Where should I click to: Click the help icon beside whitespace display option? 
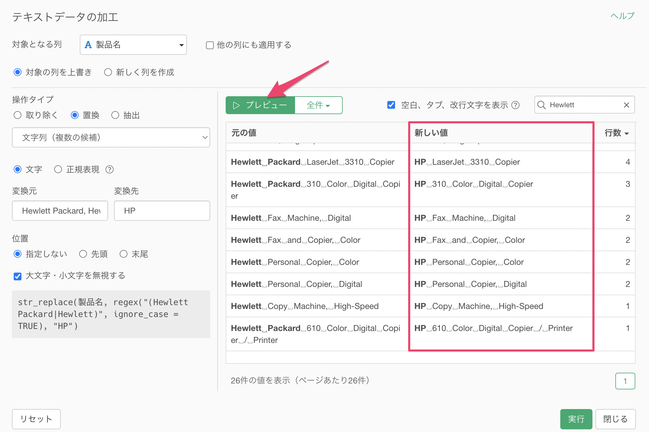click(x=515, y=105)
